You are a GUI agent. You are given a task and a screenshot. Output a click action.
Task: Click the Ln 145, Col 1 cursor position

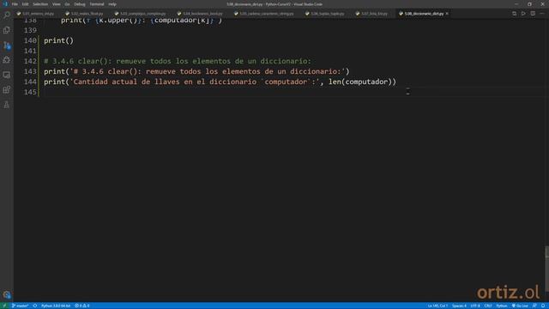437,306
